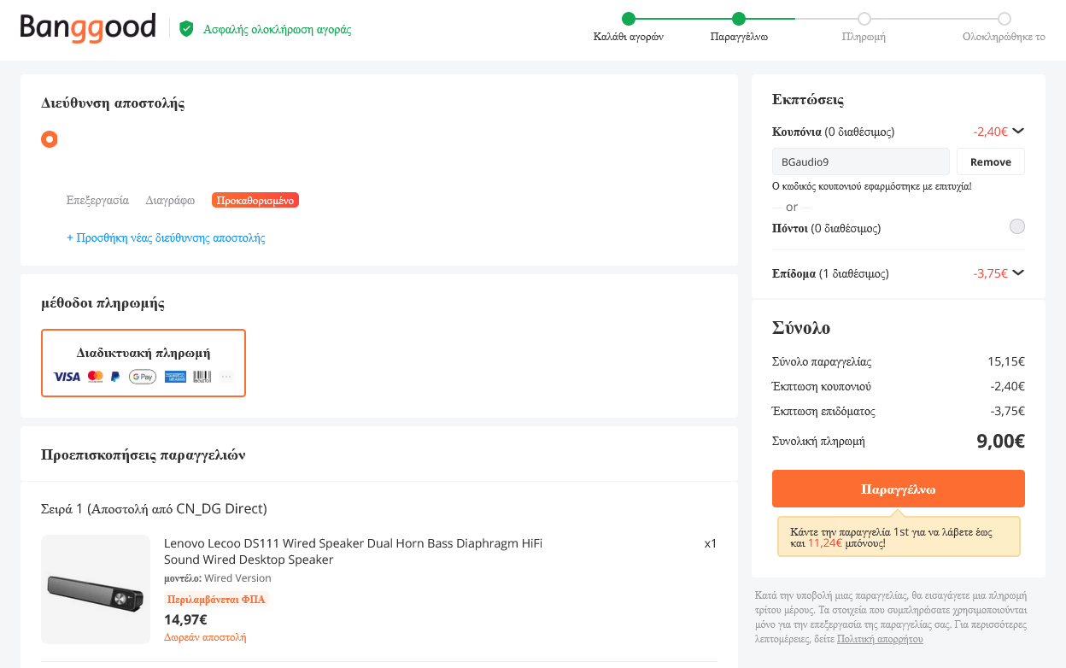Click the Έκπτωση κουπονιού -2,40€ value
Image resolution: width=1066 pixels, height=668 pixels.
(1008, 386)
